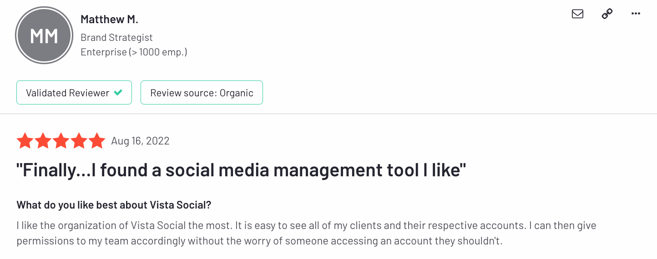Click the Review source: Organic badge
The width and height of the screenshot is (657, 259).
click(x=202, y=93)
